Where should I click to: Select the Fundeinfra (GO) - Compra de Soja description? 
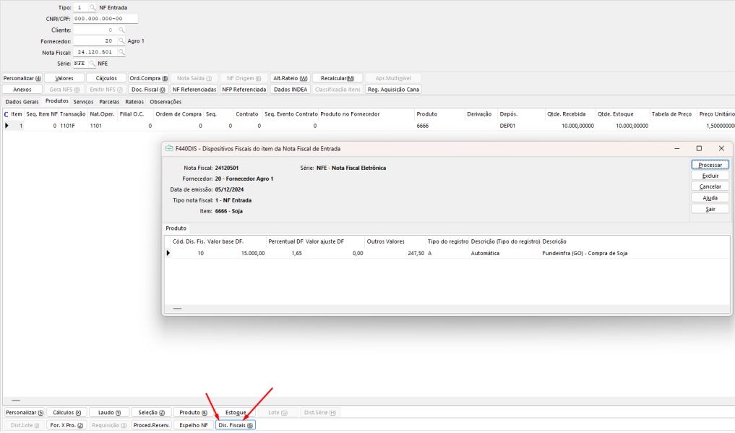click(x=585, y=253)
